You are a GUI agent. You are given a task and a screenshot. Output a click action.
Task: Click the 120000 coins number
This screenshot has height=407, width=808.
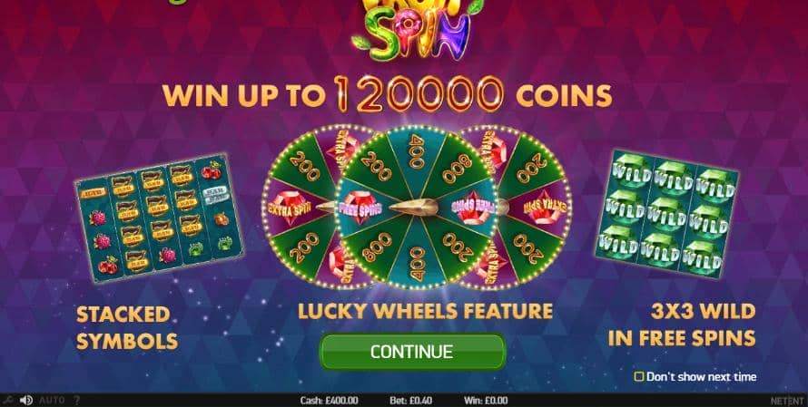pos(419,94)
